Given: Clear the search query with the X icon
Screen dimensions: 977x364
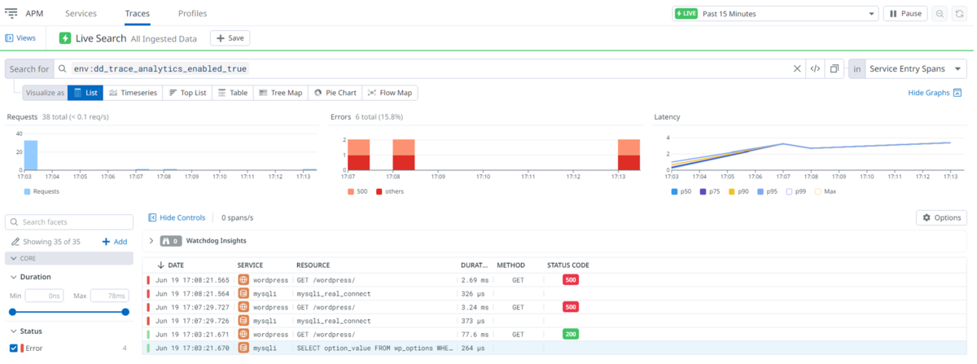Looking at the screenshot, I should 797,69.
